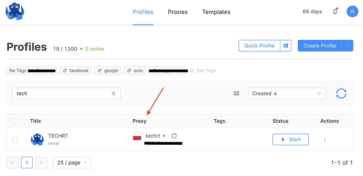Go to the Templates tab

click(x=216, y=12)
